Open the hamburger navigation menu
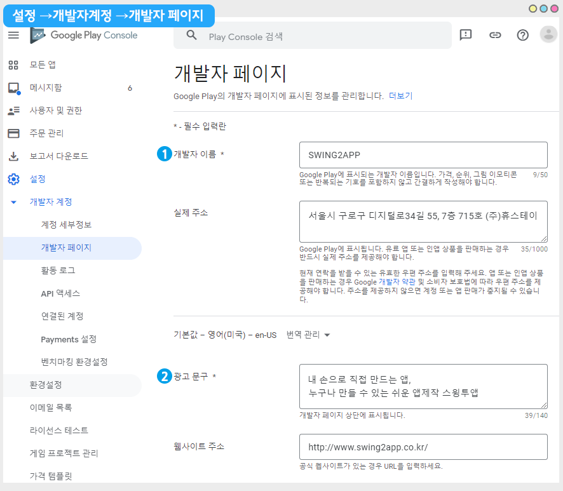 (x=13, y=35)
